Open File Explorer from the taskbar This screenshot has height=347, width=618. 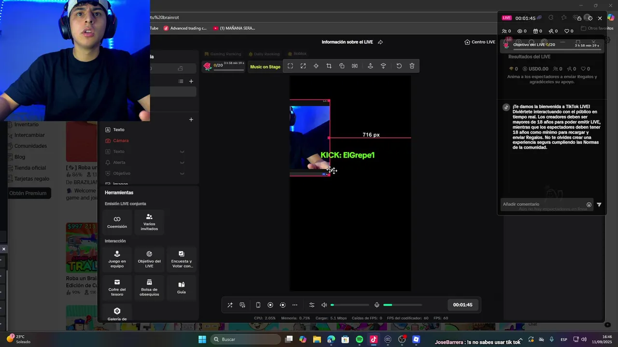(x=317, y=339)
